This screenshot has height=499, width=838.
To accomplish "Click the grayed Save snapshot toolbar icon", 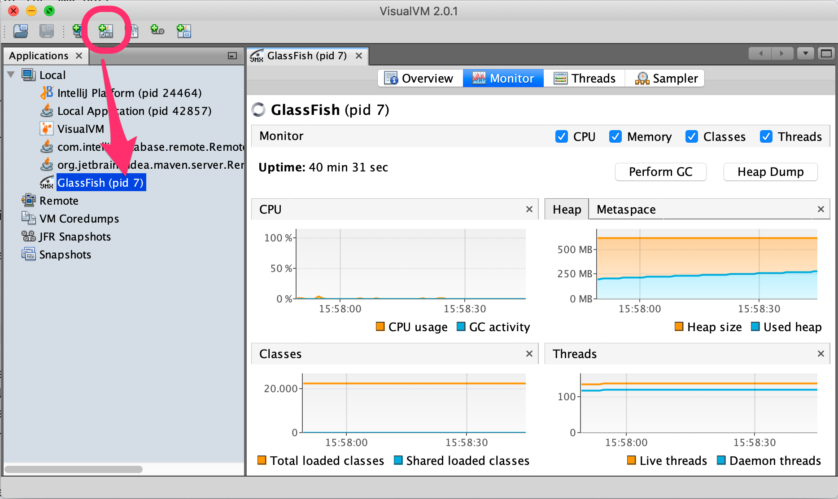I will point(46,31).
